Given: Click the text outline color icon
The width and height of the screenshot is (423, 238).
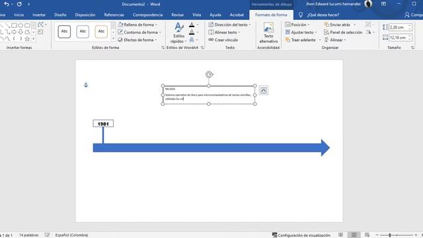Looking at the screenshot, I should click(x=192, y=32).
